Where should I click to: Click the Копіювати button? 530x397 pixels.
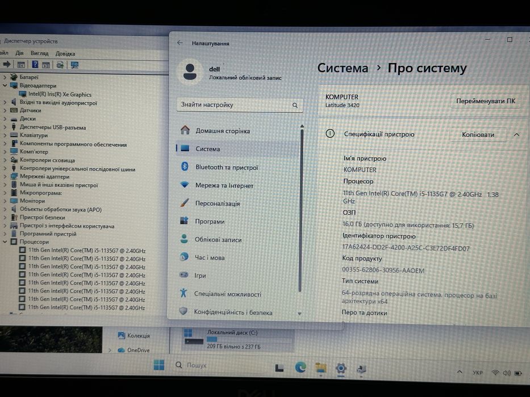(478, 134)
